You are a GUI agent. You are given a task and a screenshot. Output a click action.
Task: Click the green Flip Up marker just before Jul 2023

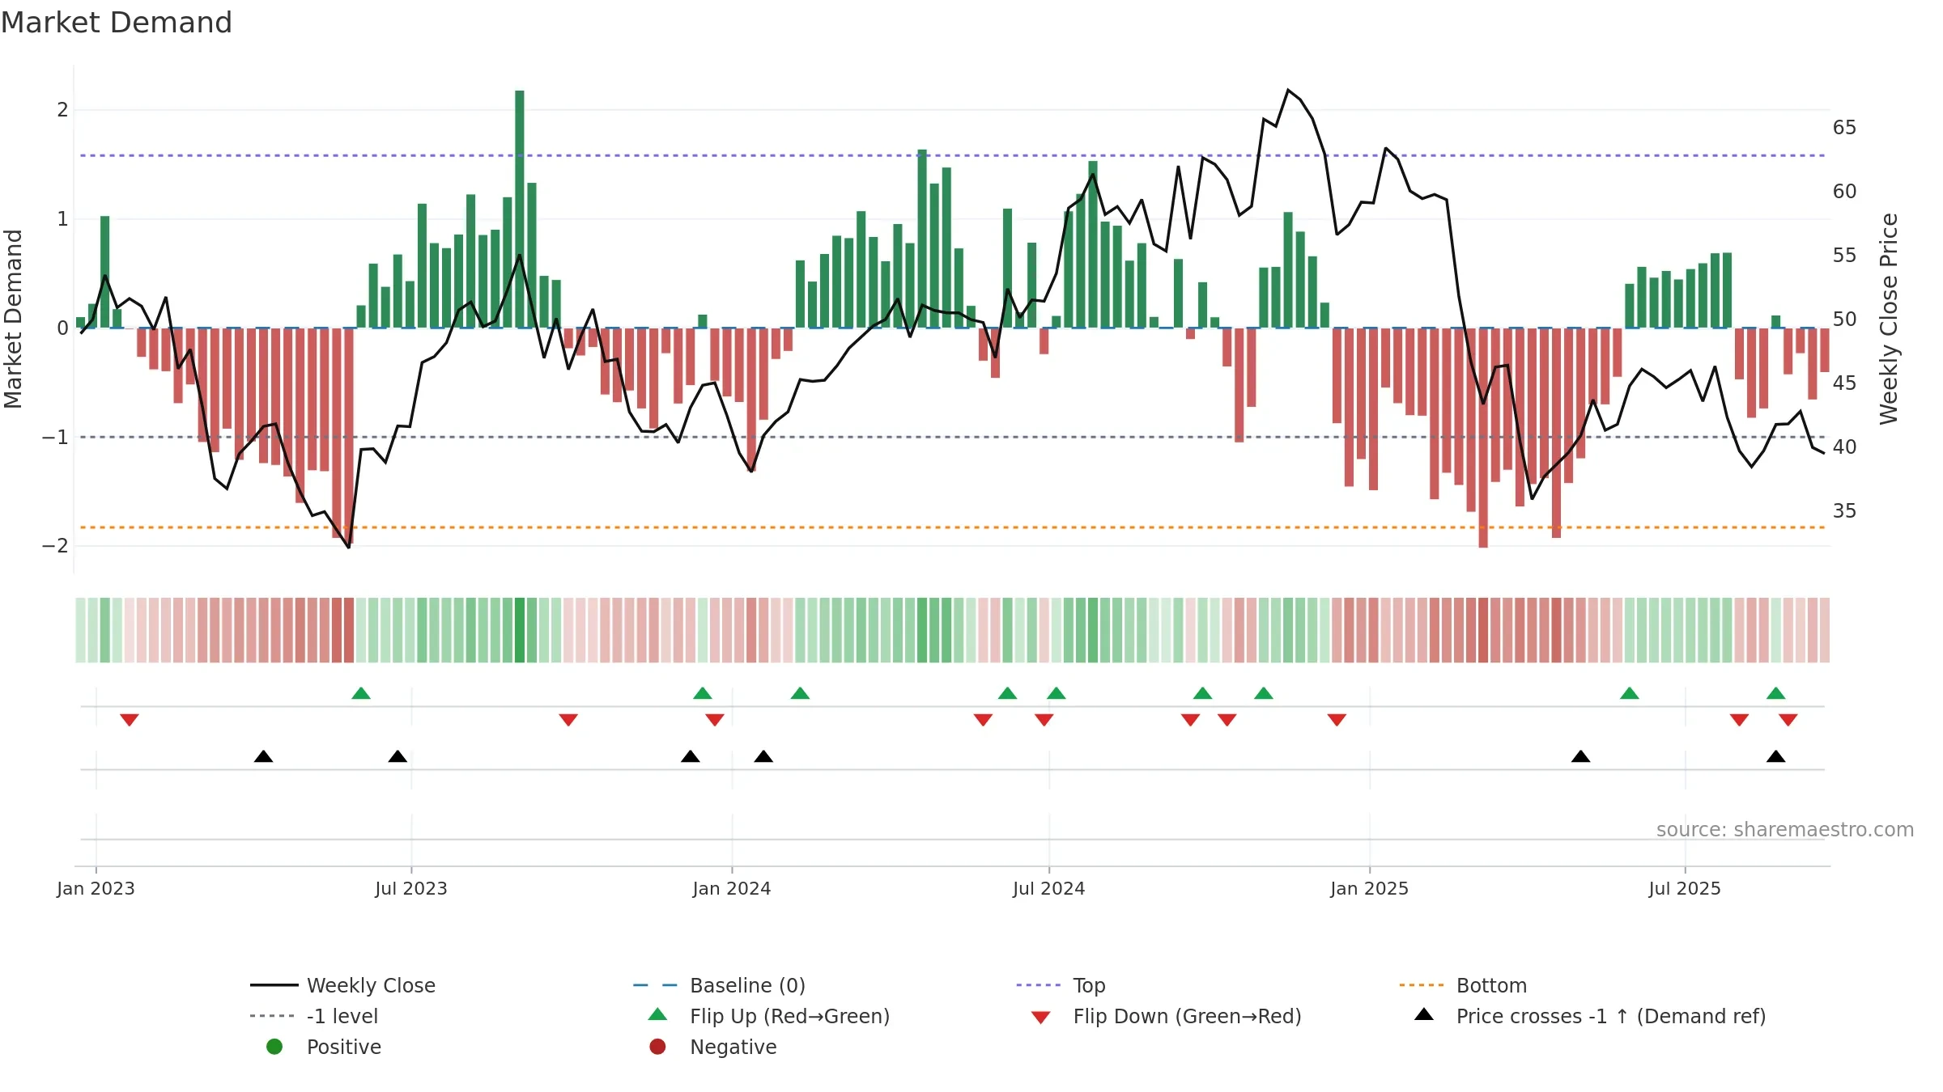click(x=361, y=693)
